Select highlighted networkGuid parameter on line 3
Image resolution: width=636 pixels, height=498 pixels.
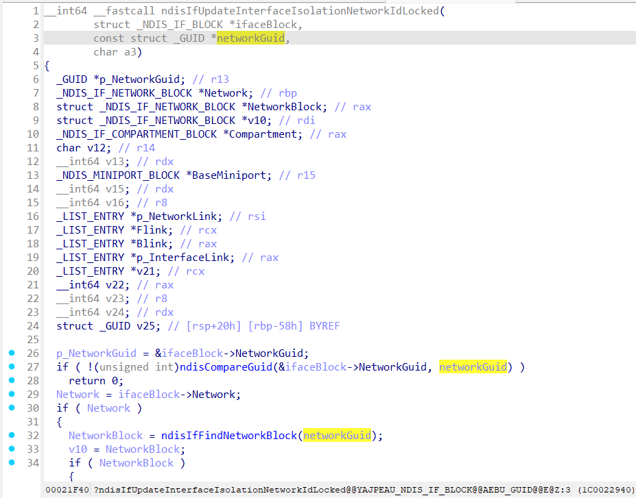pyautogui.click(x=250, y=38)
